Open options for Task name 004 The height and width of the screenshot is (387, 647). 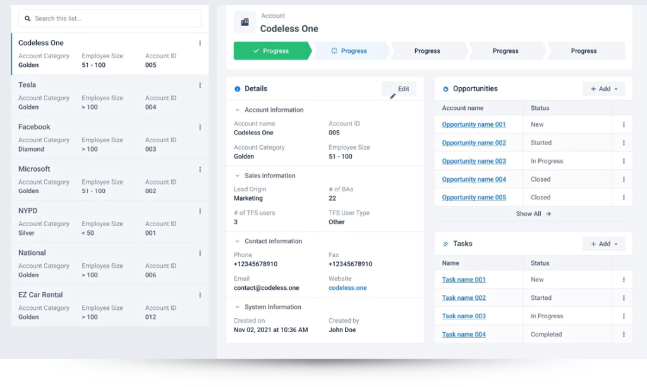(x=624, y=334)
